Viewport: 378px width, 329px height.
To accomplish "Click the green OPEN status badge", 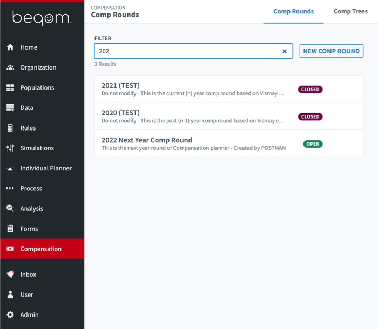I will (x=313, y=144).
